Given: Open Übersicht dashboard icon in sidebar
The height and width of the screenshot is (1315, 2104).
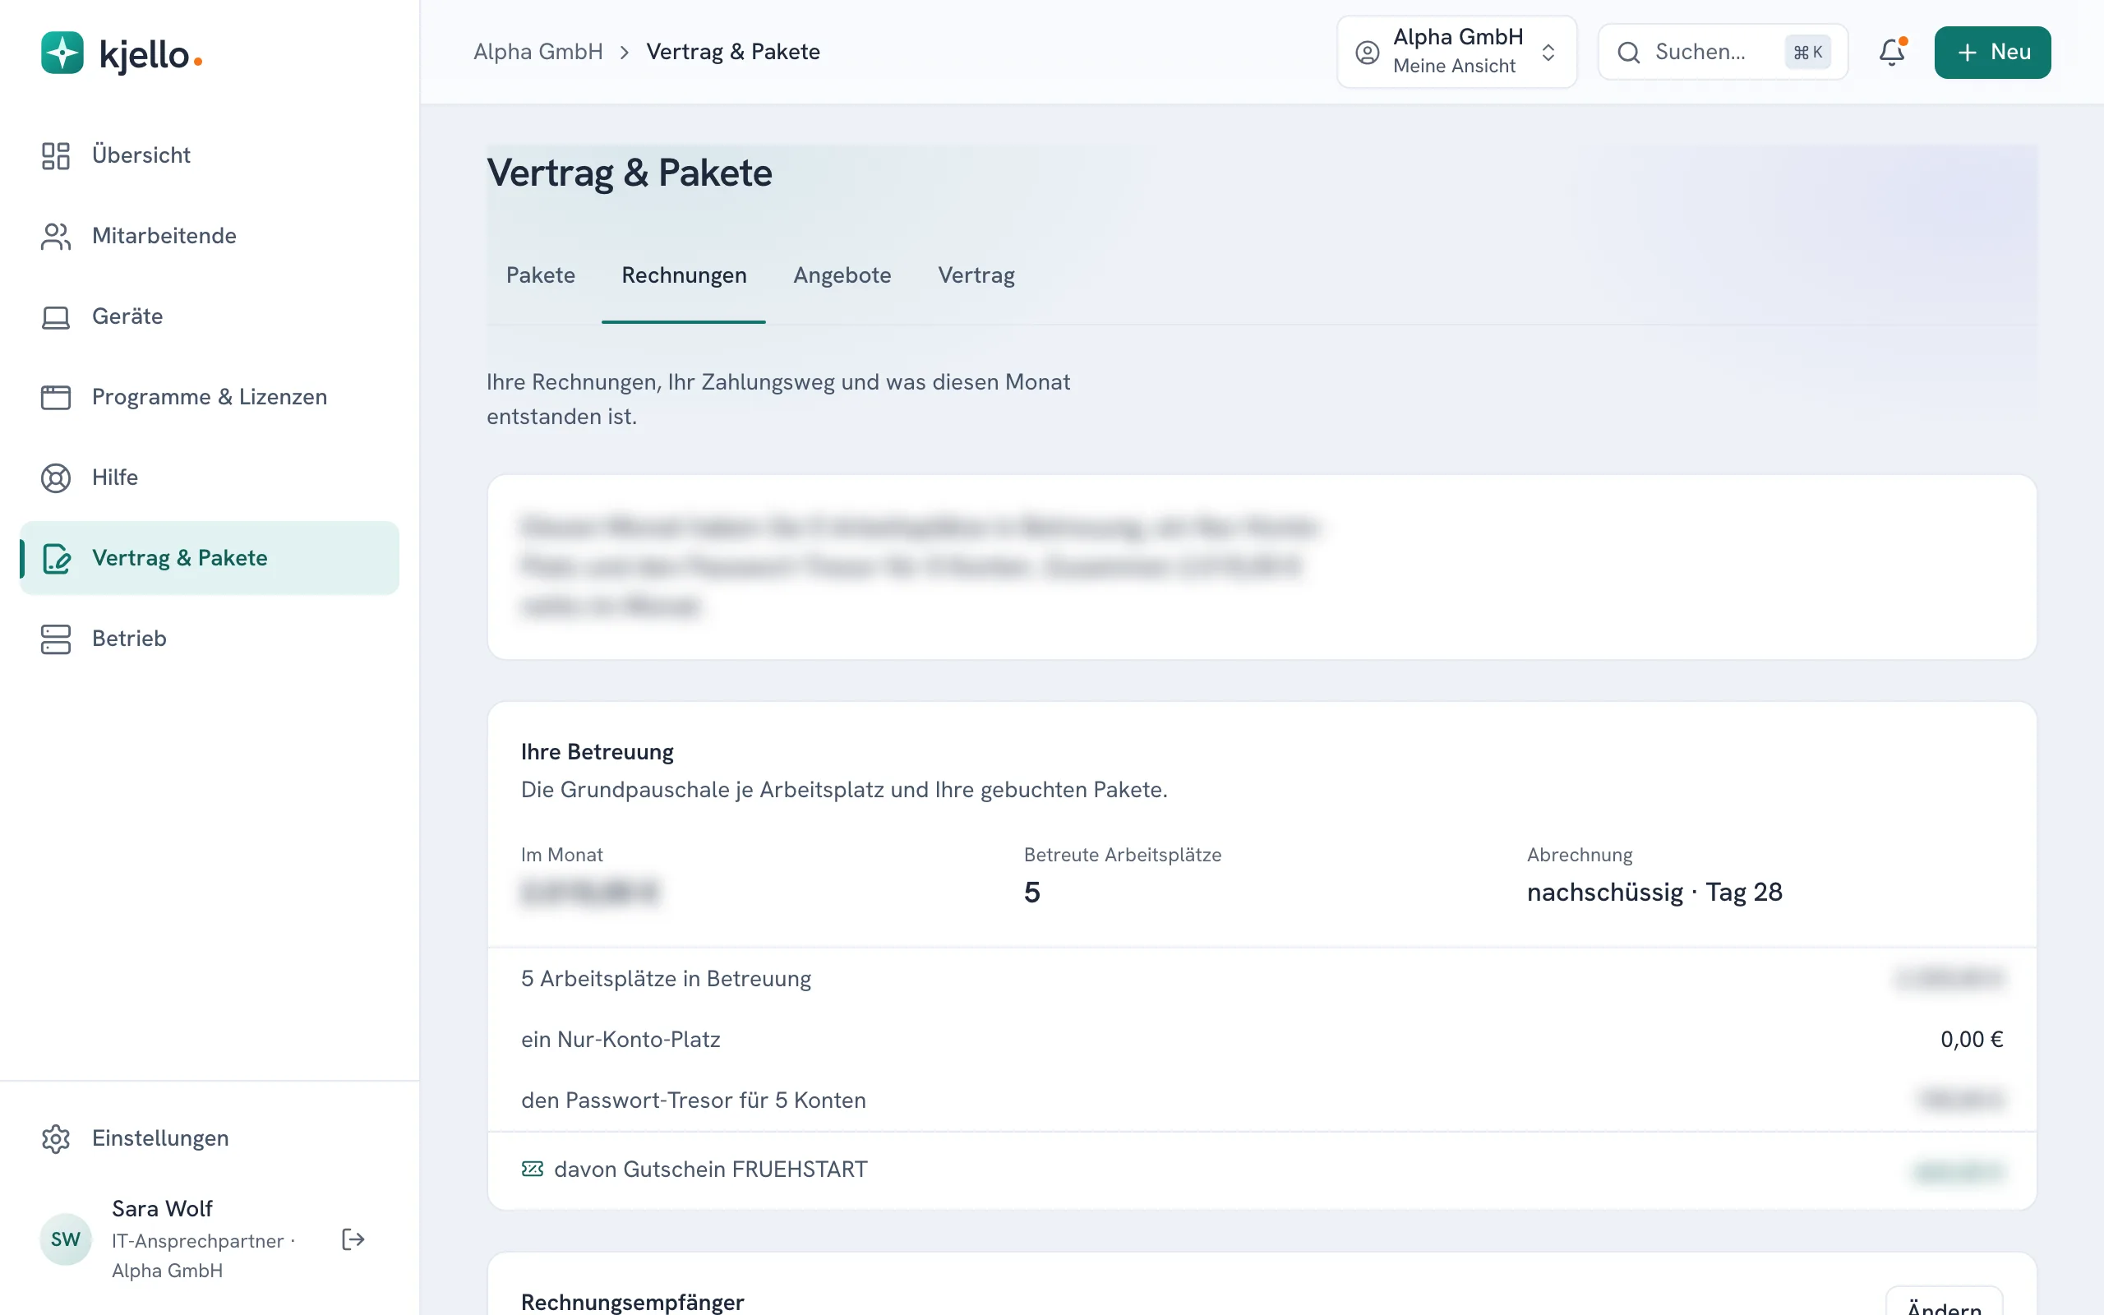Looking at the screenshot, I should [56, 155].
